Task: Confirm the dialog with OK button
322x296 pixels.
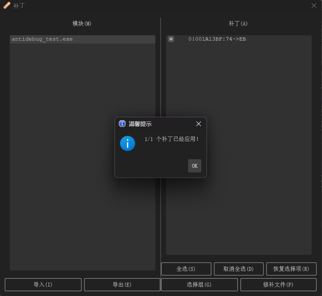Action: pos(194,166)
